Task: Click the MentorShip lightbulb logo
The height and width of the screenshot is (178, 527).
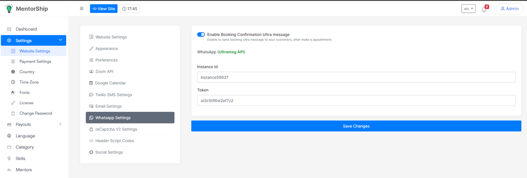Action: 9,9
